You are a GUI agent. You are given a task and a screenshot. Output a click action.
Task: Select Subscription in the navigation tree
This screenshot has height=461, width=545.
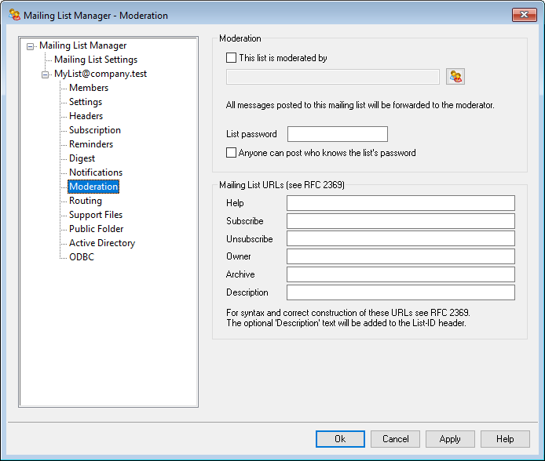[95, 130]
